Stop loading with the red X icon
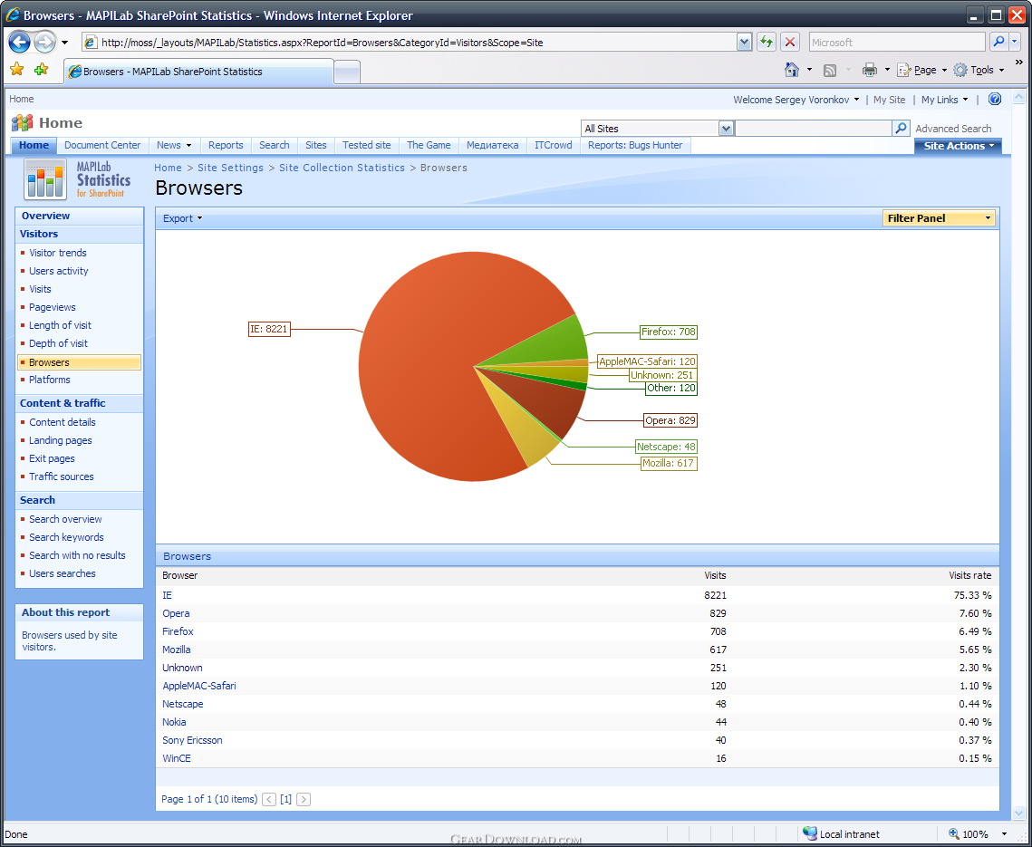This screenshot has height=847, width=1032. point(790,42)
